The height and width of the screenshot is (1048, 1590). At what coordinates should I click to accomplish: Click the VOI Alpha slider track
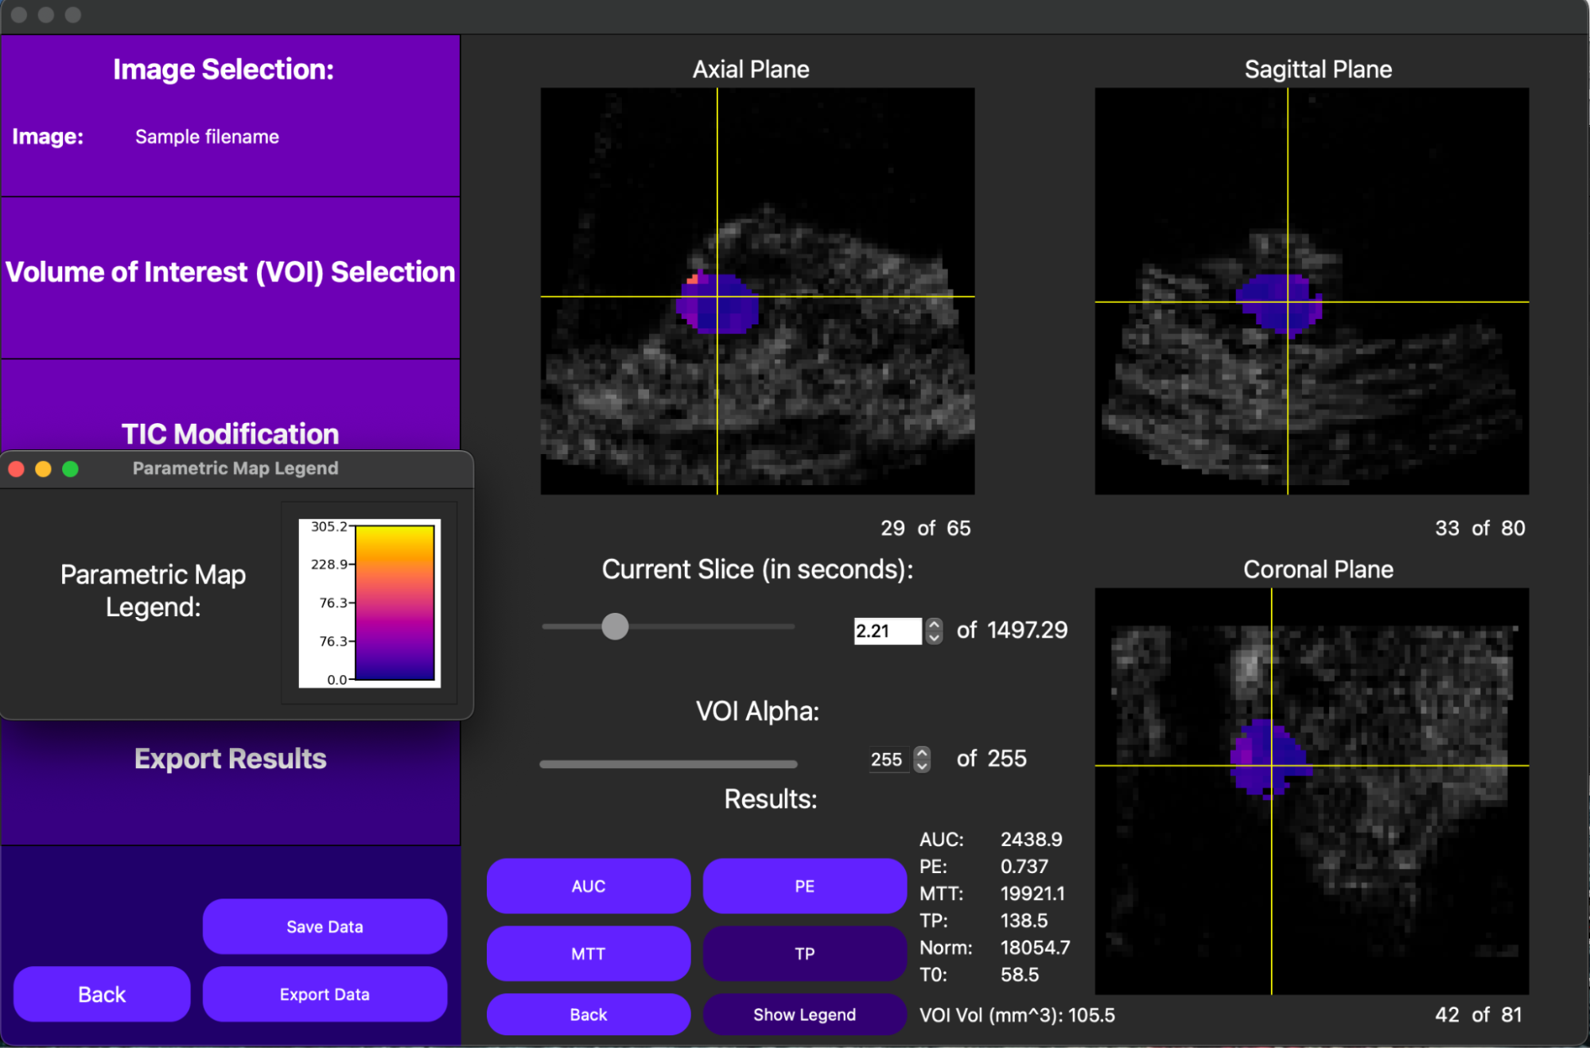[668, 764]
